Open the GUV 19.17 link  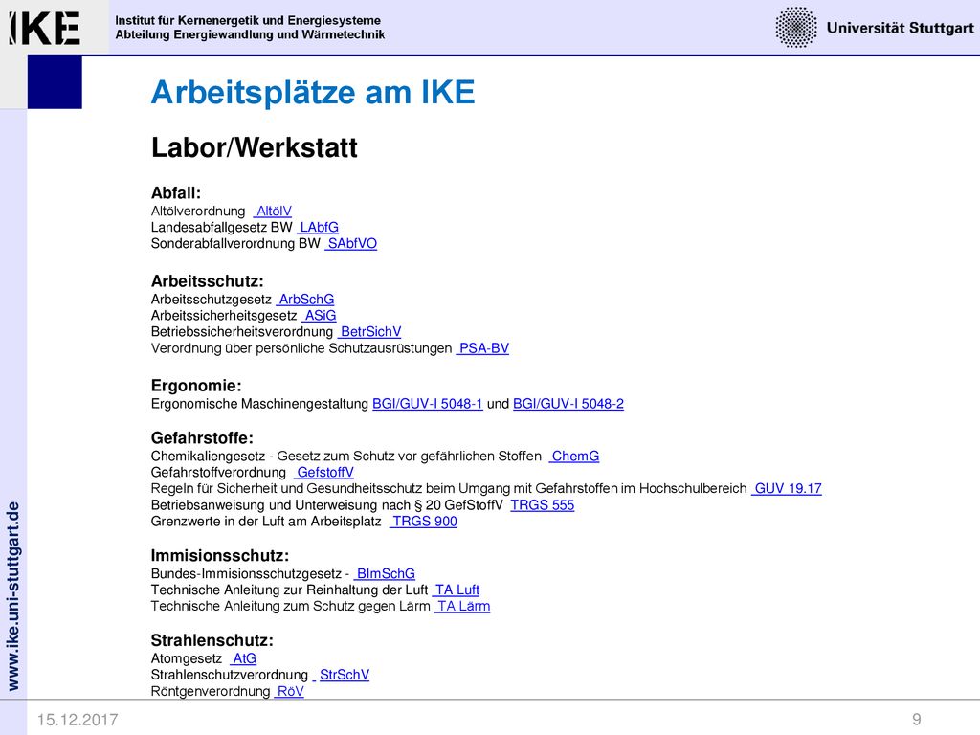[787, 489]
